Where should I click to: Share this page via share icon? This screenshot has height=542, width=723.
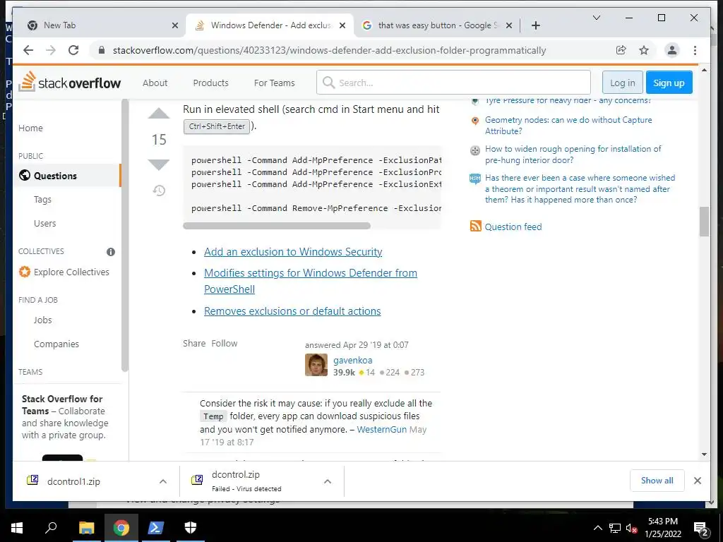621,50
